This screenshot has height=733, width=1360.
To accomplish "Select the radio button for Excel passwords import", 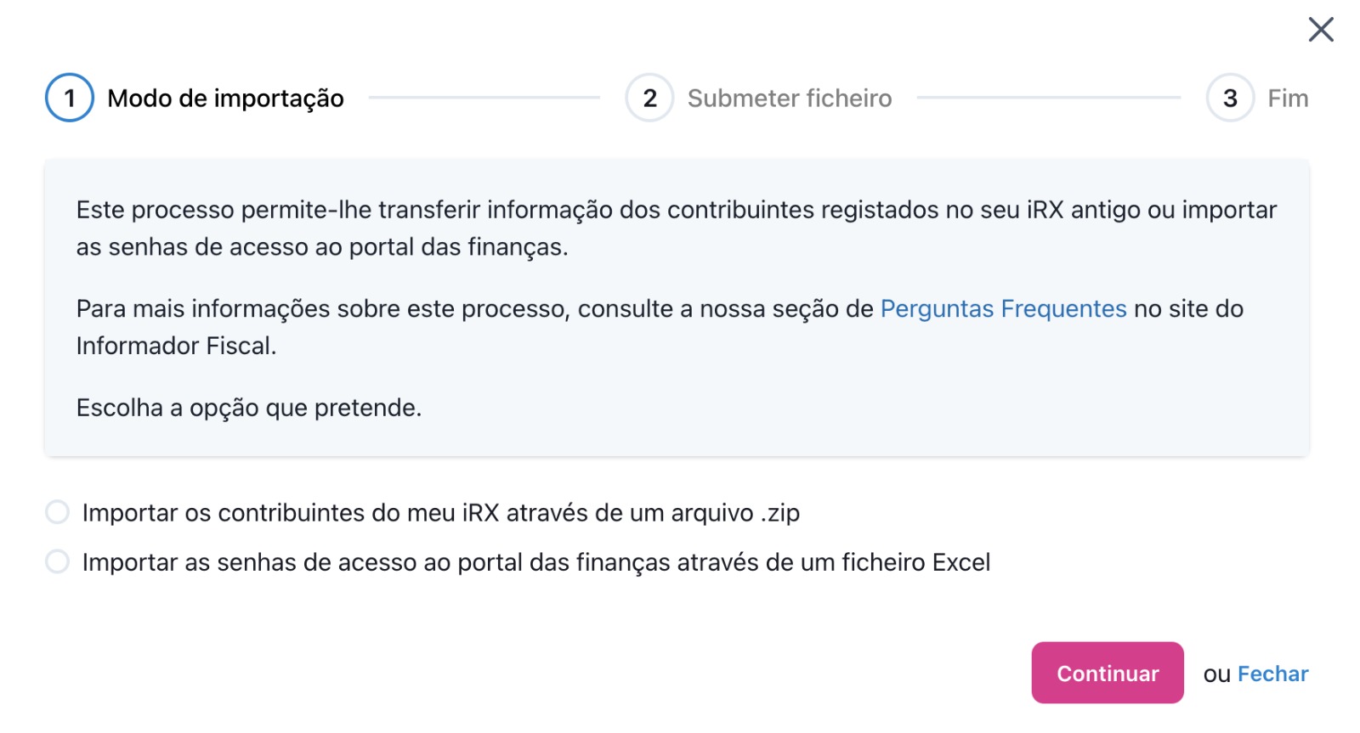I will pos(57,561).
